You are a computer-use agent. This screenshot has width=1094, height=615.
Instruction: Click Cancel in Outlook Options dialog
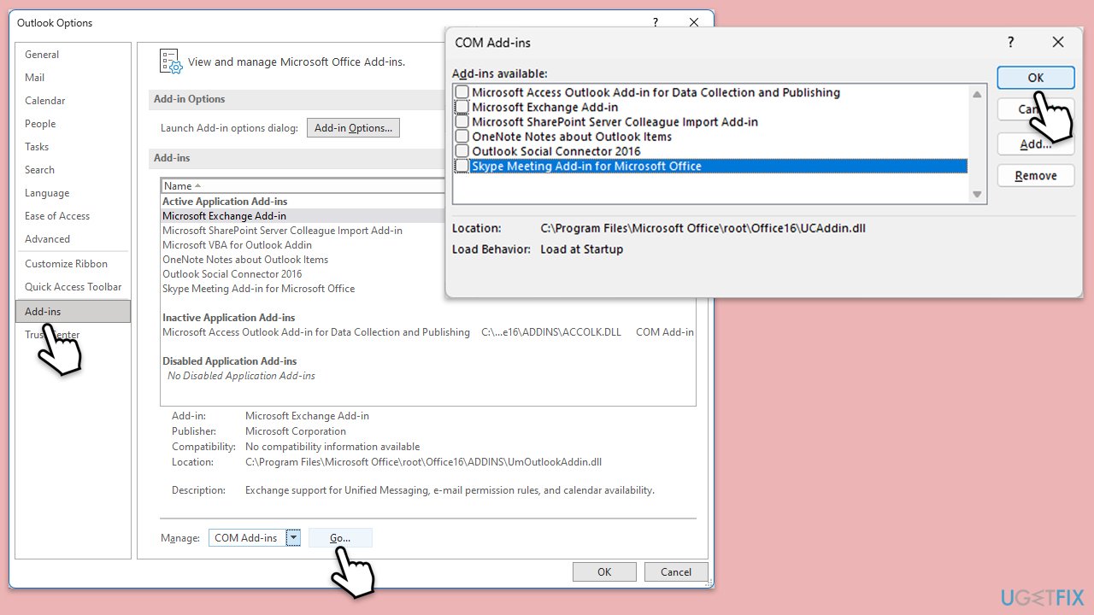click(675, 572)
